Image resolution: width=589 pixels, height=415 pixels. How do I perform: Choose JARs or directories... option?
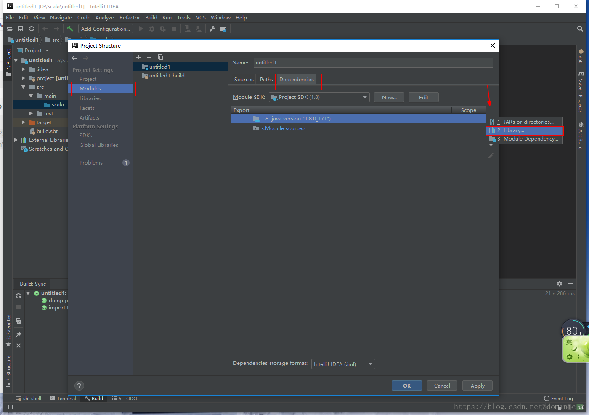point(524,122)
